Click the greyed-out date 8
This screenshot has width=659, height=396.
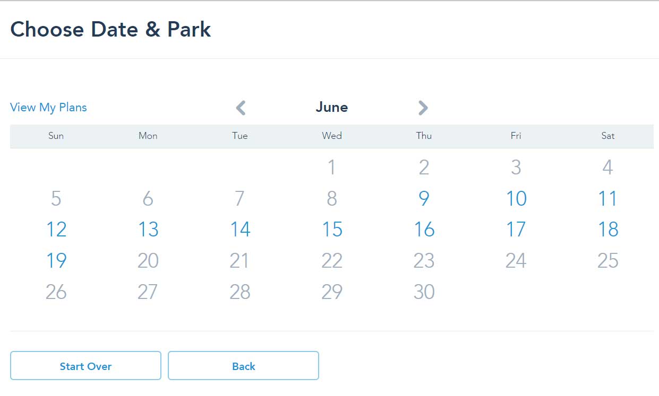point(332,199)
